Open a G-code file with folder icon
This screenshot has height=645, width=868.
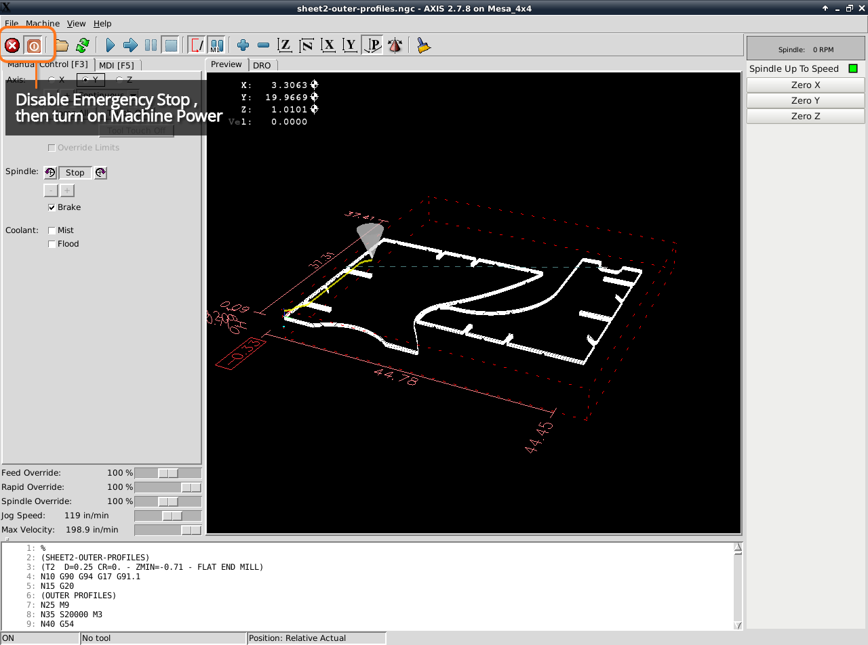[x=62, y=45]
